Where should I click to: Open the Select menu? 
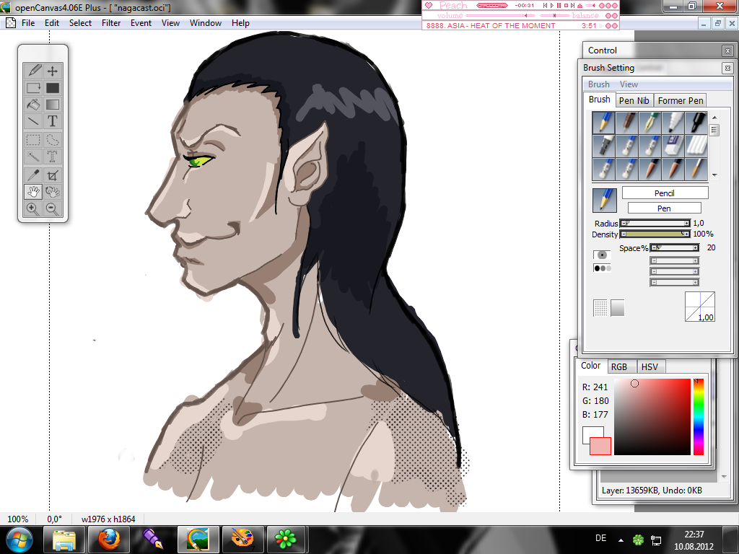[80, 23]
